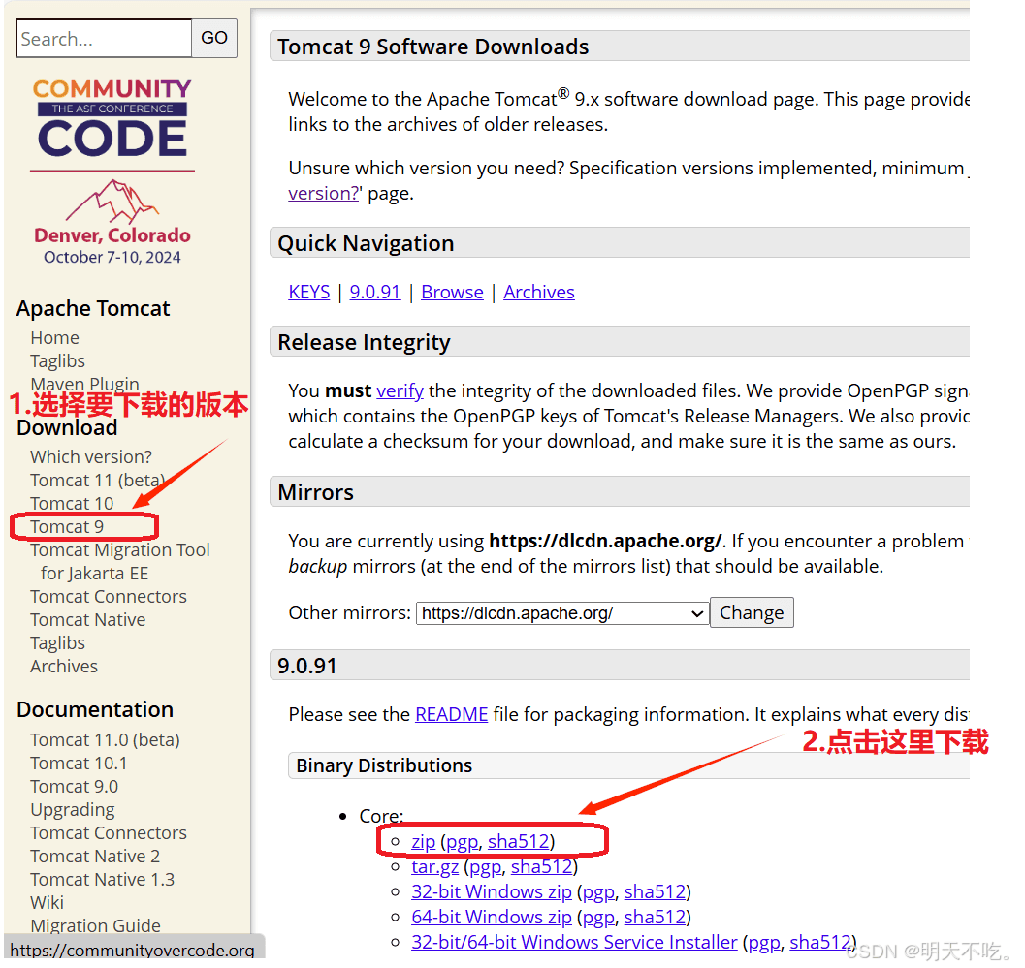Go to Apache Tomcat Home

pos(54,338)
